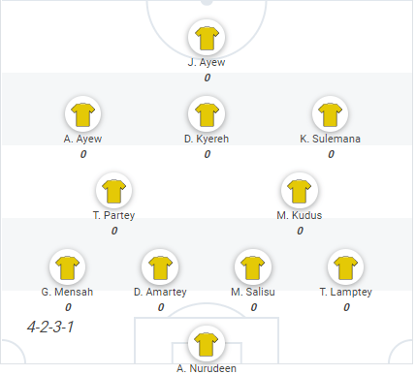The width and height of the screenshot is (416, 375).
Task: Select T. Lamptey's jersey icon
Action: (345, 267)
